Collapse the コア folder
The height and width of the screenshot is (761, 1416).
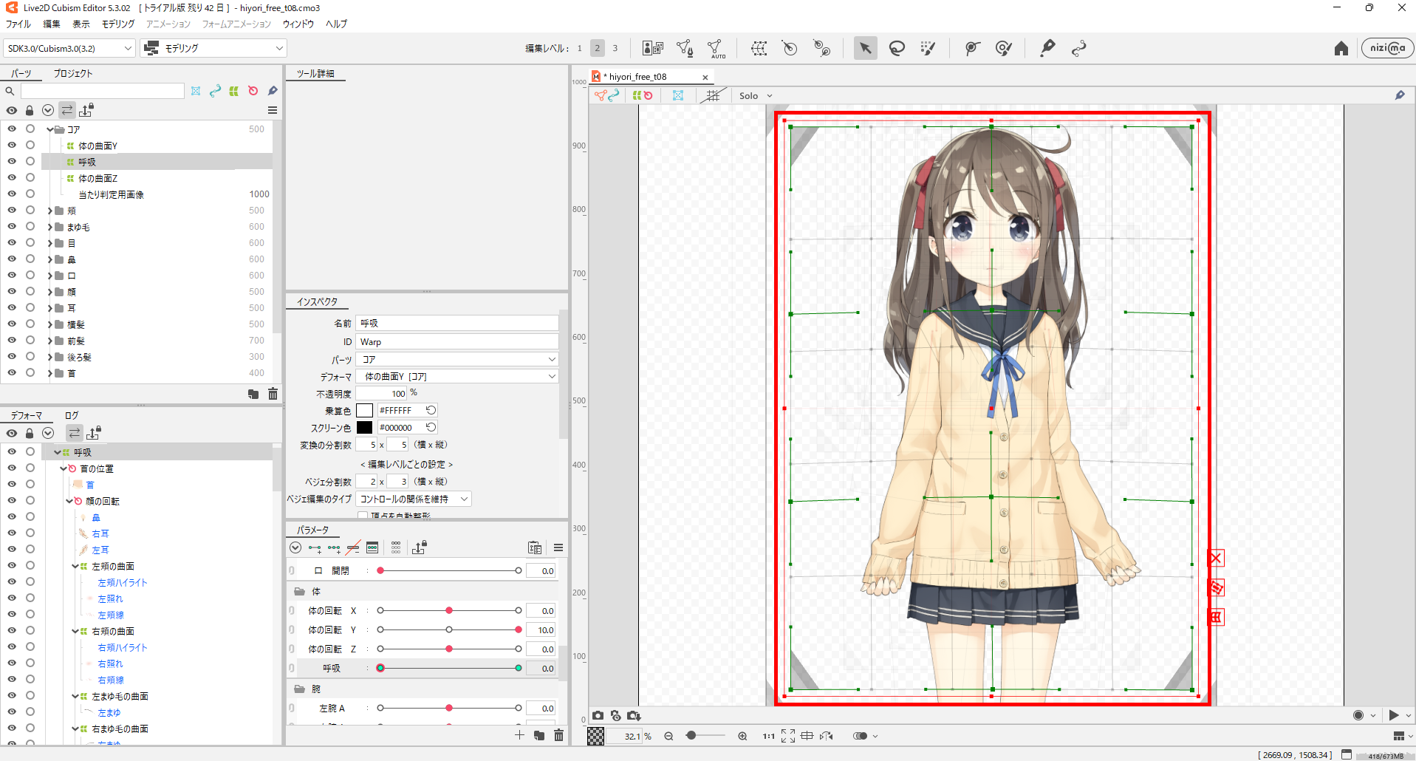(x=50, y=129)
